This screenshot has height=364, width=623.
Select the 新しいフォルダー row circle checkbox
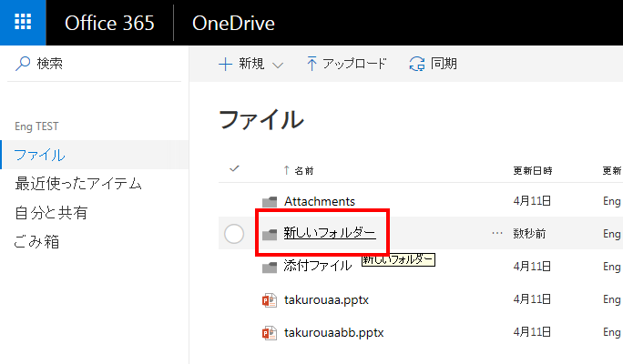[x=234, y=233]
